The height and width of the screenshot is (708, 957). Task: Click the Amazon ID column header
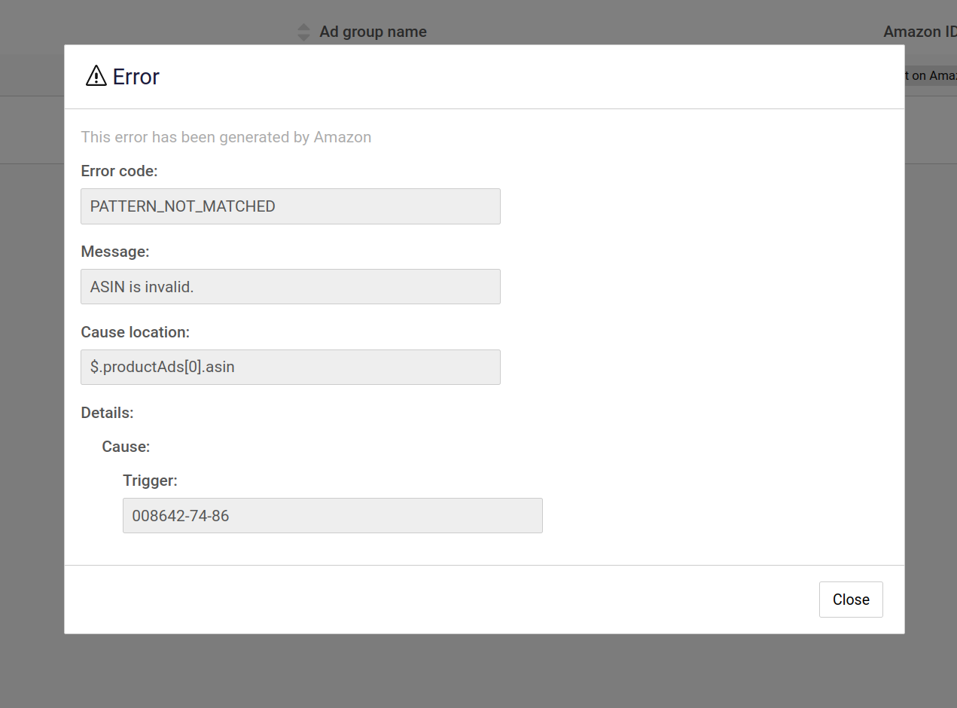[919, 32]
